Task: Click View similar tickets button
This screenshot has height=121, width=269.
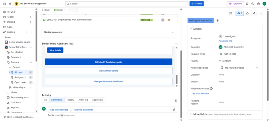Action: (108, 71)
